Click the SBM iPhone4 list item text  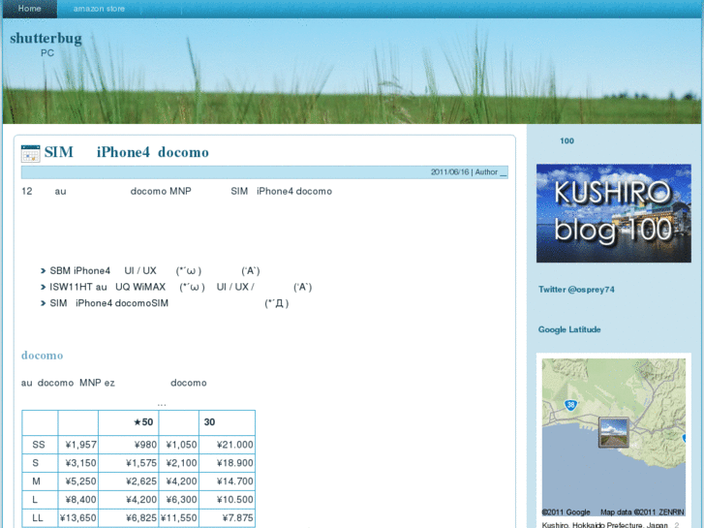(80, 271)
